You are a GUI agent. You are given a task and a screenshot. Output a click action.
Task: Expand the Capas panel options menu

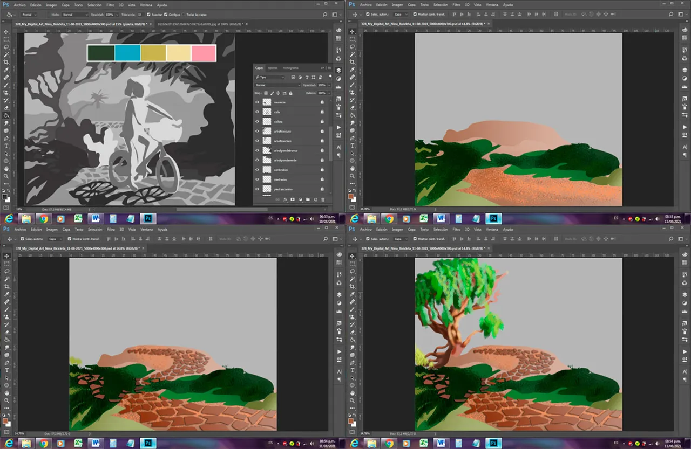(x=328, y=68)
